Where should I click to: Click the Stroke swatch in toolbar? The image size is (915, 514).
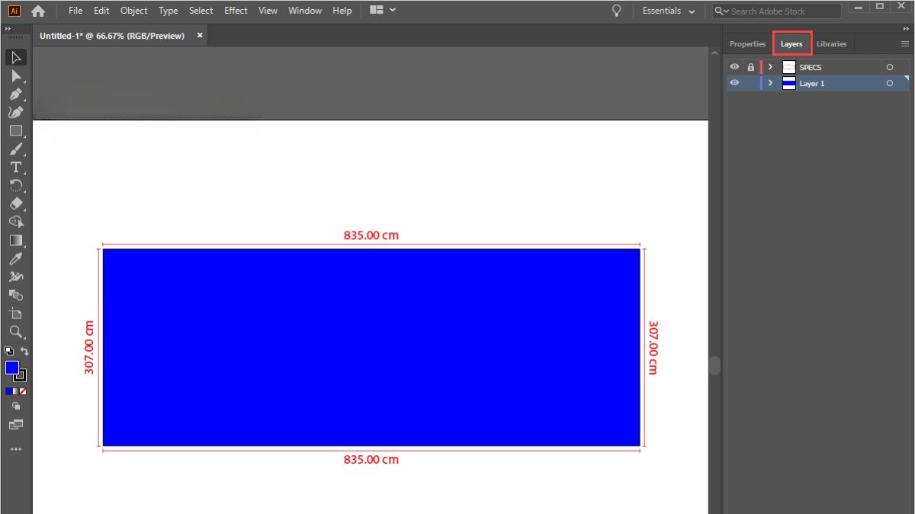21,375
